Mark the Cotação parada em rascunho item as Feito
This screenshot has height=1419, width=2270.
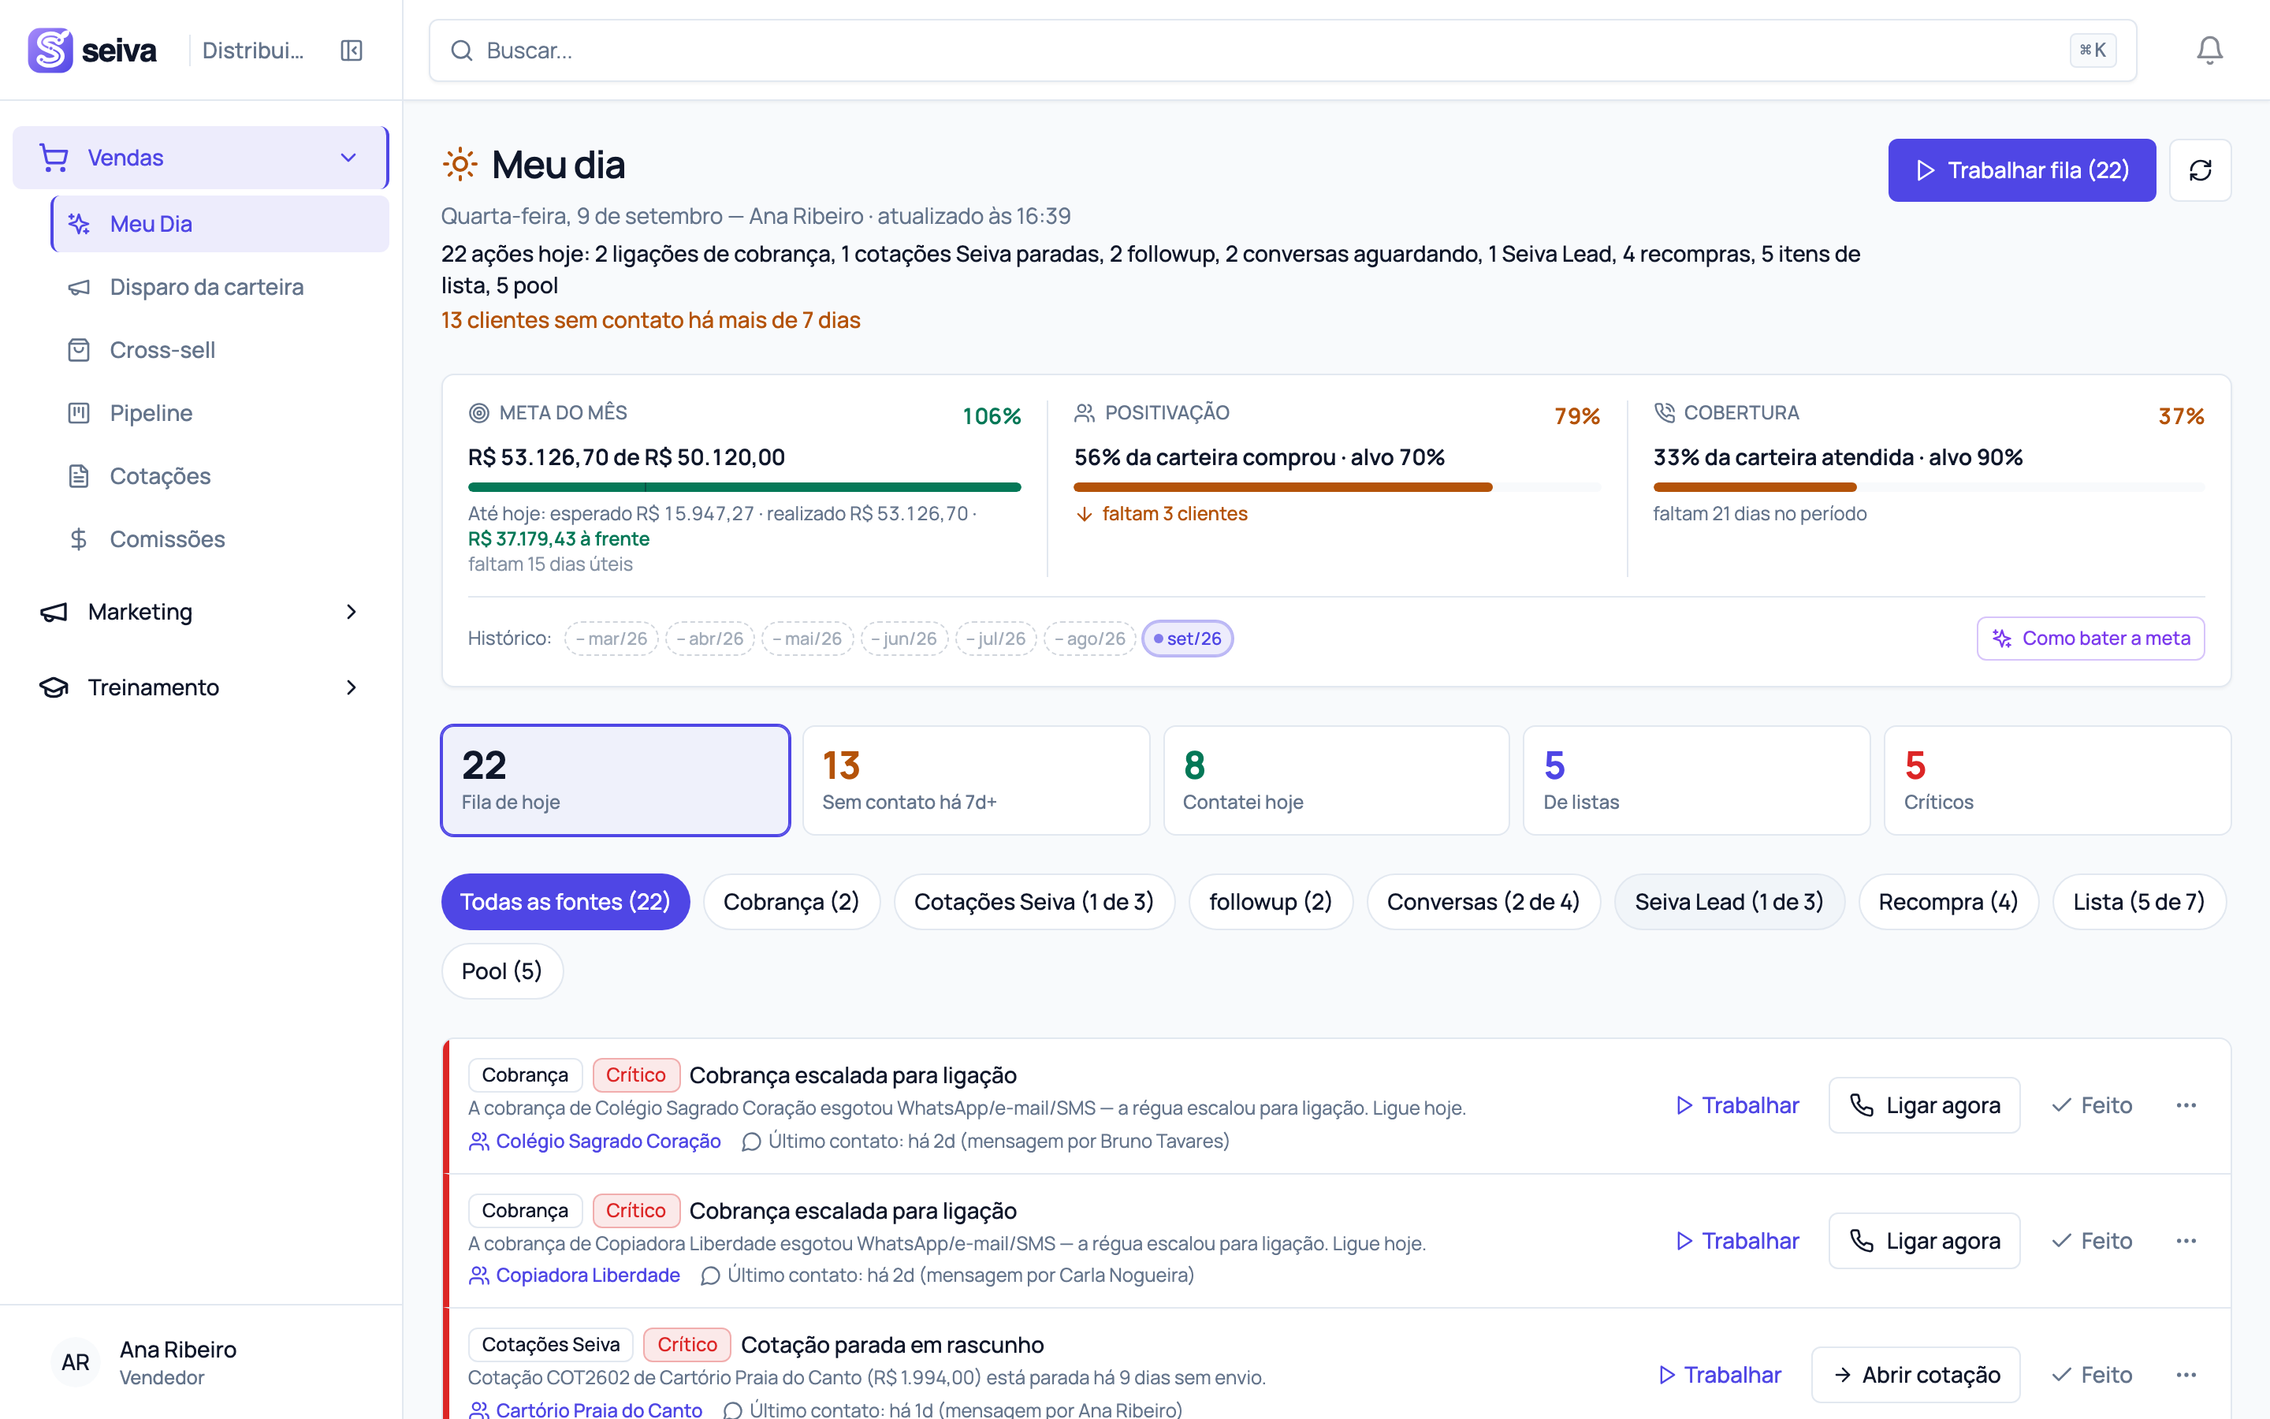[2093, 1375]
